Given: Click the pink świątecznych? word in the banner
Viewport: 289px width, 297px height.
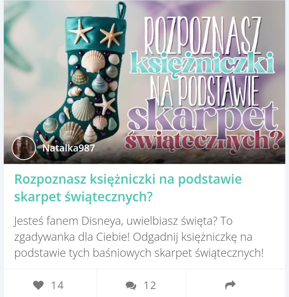Looking at the screenshot, I should pos(203,140).
